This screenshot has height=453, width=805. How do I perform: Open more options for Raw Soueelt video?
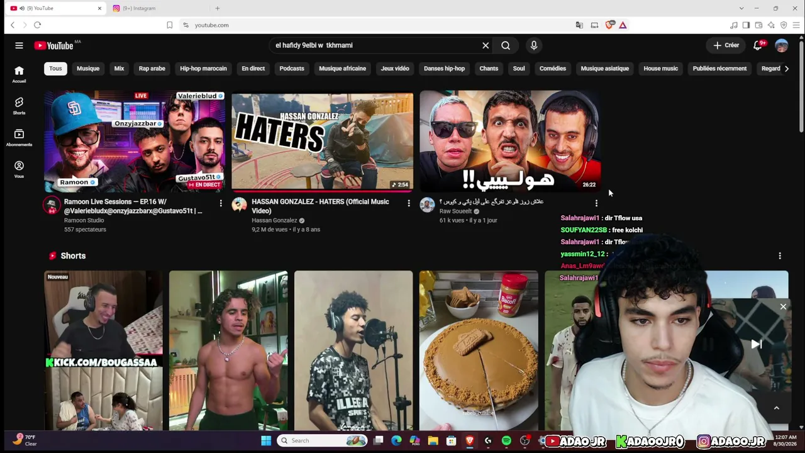596,203
